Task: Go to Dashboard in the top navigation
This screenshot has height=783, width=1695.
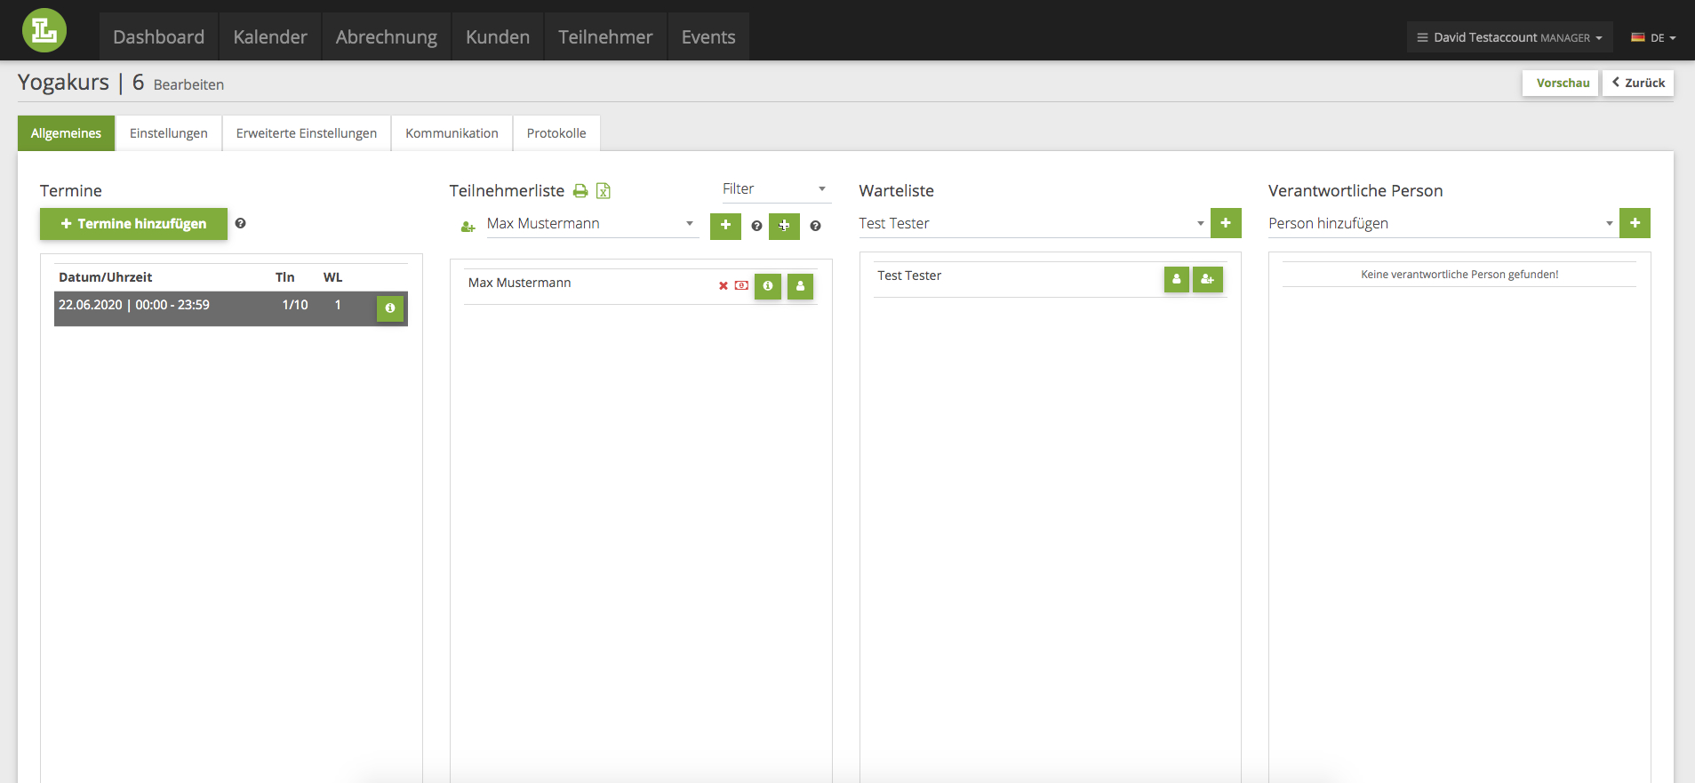Action: 158,36
